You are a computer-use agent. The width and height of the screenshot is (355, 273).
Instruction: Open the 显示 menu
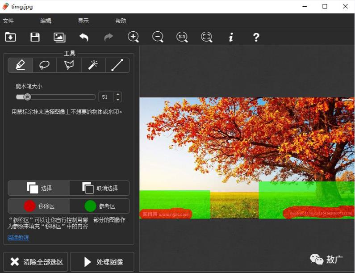84,21
